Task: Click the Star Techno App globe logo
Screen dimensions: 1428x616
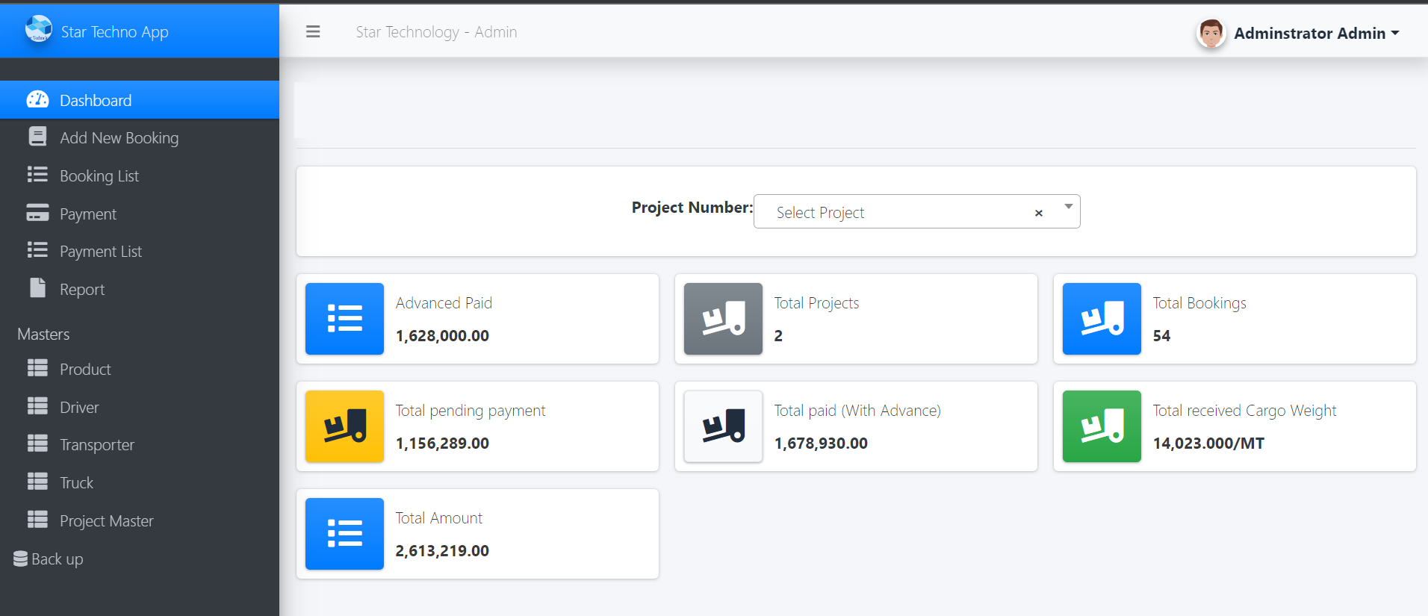Action: (39, 30)
